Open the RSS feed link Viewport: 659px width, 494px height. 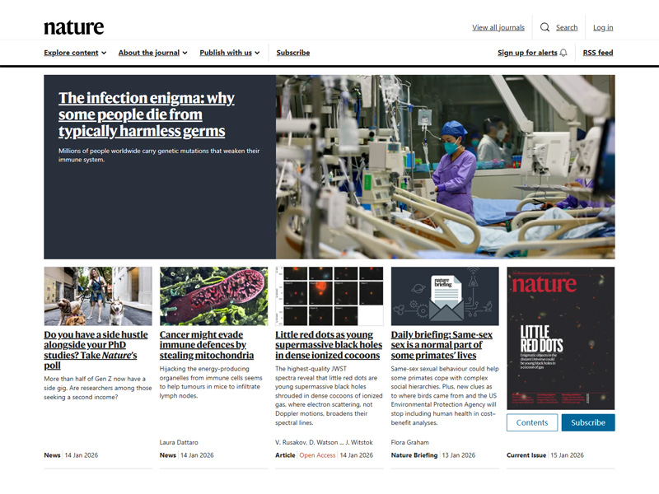[598, 53]
